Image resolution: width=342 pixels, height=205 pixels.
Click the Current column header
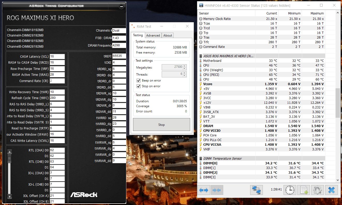(267, 13)
